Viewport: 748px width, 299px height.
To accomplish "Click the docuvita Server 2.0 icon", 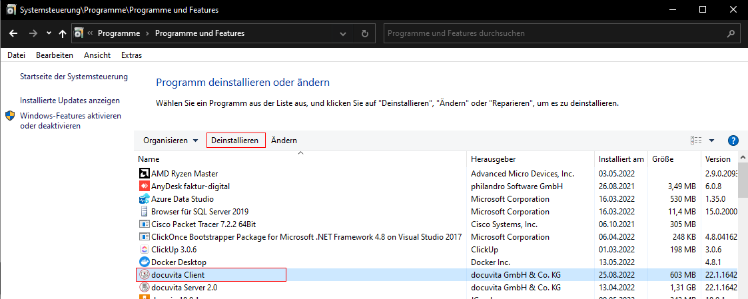I will point(144,288).
